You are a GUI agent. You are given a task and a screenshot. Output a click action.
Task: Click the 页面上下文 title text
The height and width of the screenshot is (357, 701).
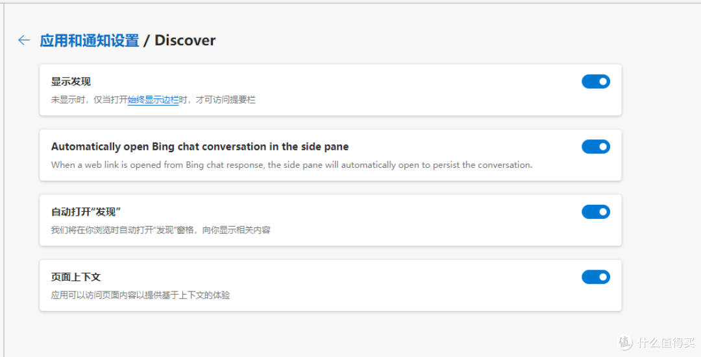coord(76,277)
